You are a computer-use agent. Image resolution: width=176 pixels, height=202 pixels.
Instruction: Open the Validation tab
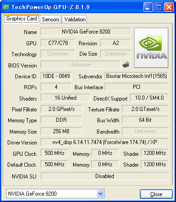click(75, 19)
